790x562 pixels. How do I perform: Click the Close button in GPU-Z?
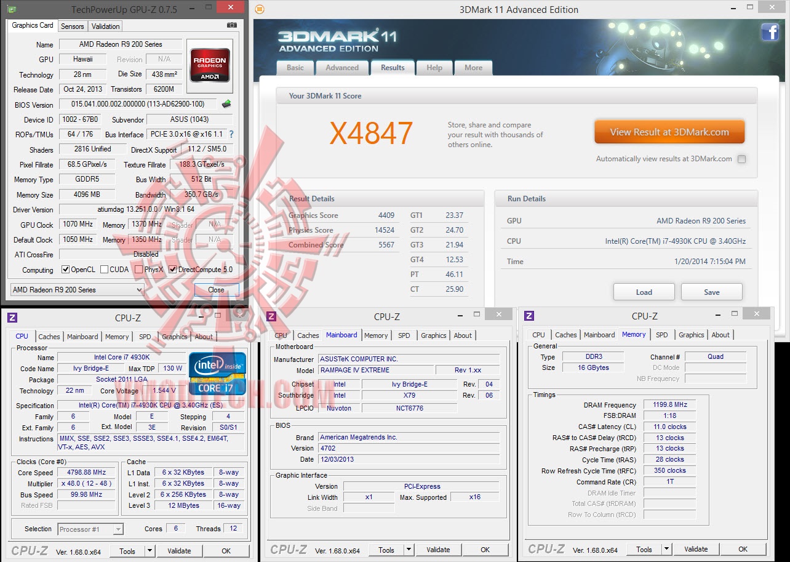[x=216, y=290]
